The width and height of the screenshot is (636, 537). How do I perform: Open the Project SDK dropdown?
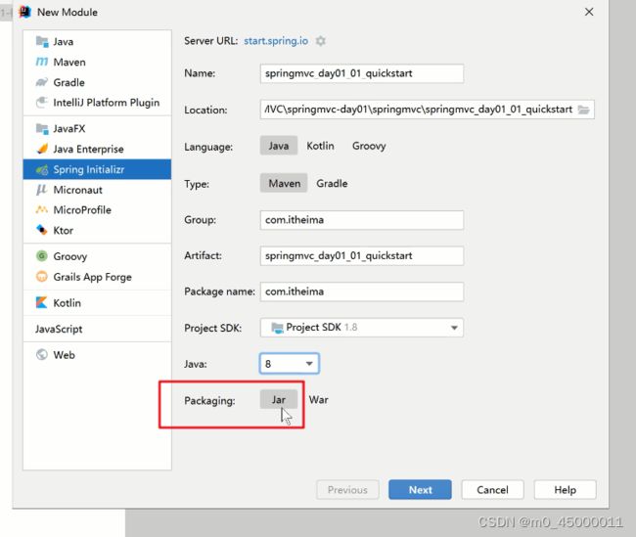click(362, 328)
